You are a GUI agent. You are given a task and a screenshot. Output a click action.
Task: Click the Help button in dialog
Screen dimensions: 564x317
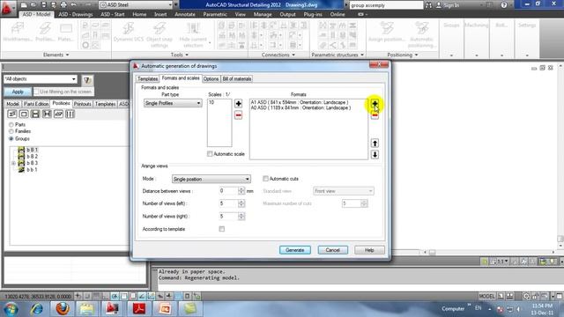(x=369, y=250)
